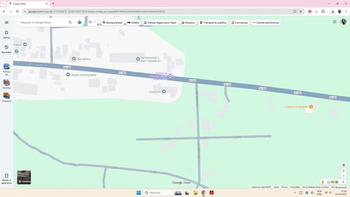Viewport: 350px width, 197px height.
Task: Expand the travel mode dropdown arrow
Action: 95,21
